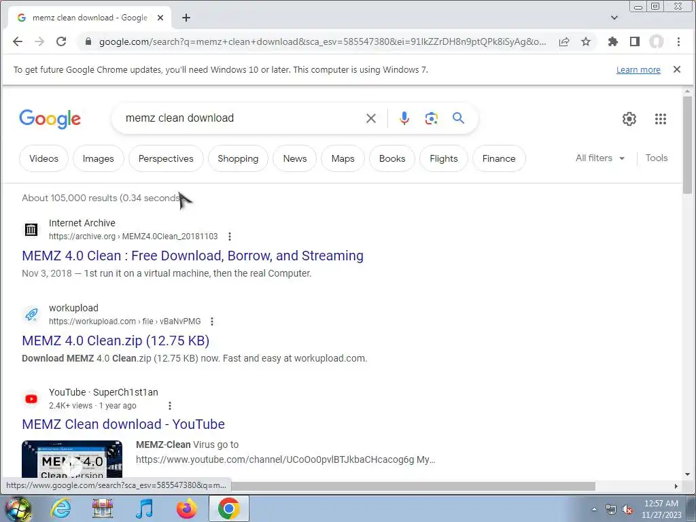Filter results by Books
This screenshot has width=696, height=522.
pos(392,158)
